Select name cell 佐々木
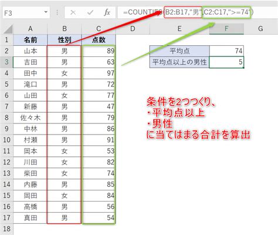This screenshot has width=278, height=235. tap(30, 117)
